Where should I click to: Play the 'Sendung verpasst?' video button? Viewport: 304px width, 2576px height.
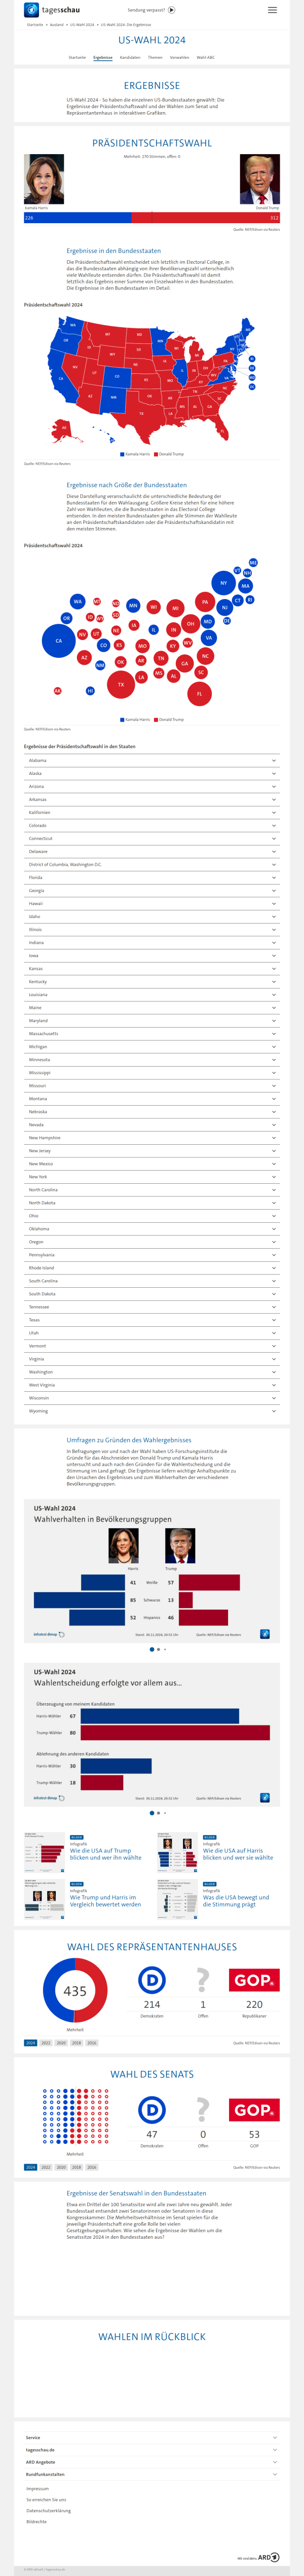coord(171,10)
